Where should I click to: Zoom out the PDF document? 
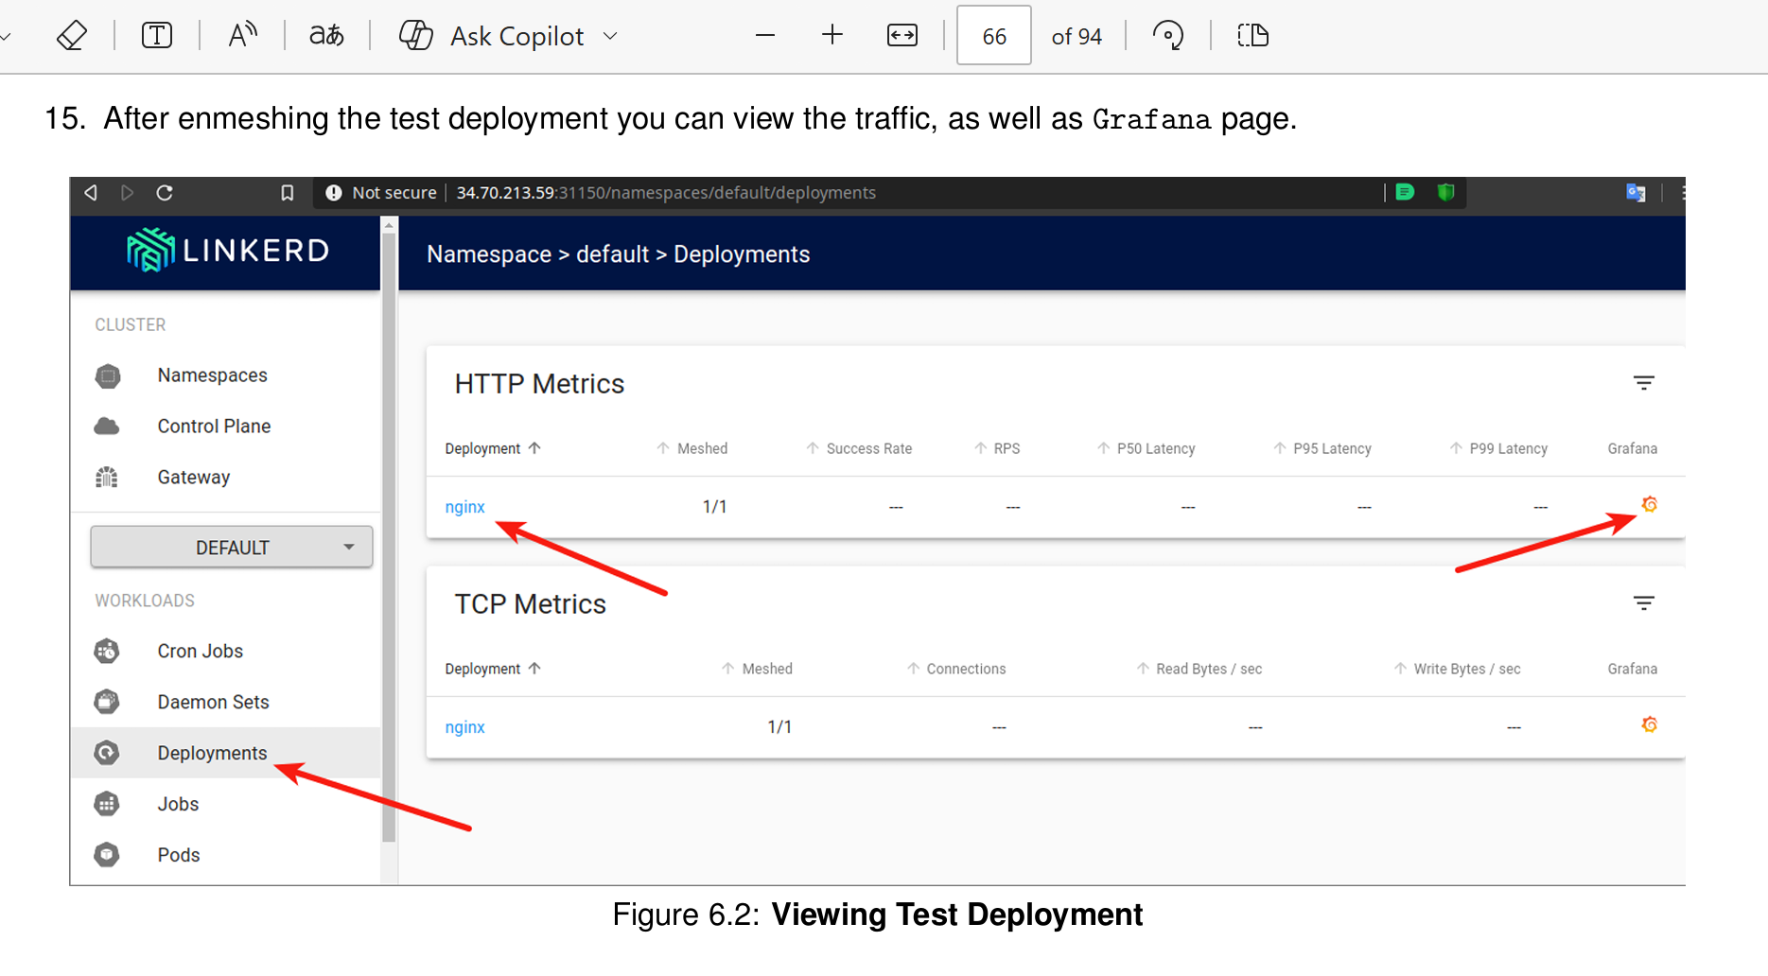click(x=765, y=36)
